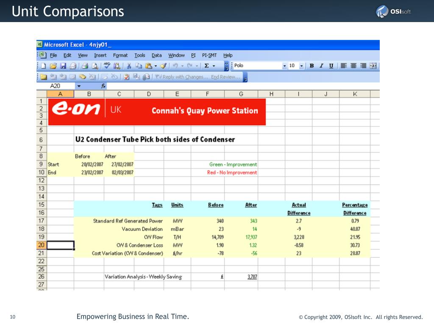
Task: Save the workbook with the floppy disk icon
Action: pos(64,66)
